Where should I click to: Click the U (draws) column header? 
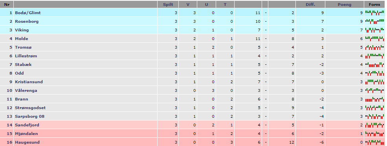206,4
